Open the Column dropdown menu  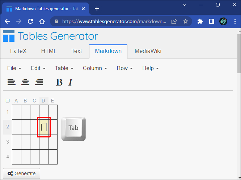pos(95,68)
